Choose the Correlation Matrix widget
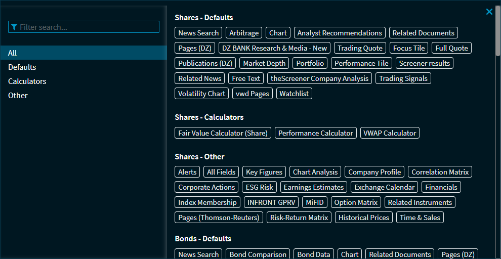Image resolution: width=501 pixels, height=259 pixels. point(440,172)
